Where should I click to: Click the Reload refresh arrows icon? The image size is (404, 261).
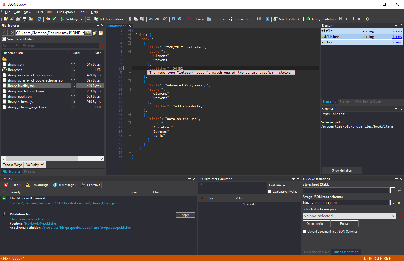[39, 19]
